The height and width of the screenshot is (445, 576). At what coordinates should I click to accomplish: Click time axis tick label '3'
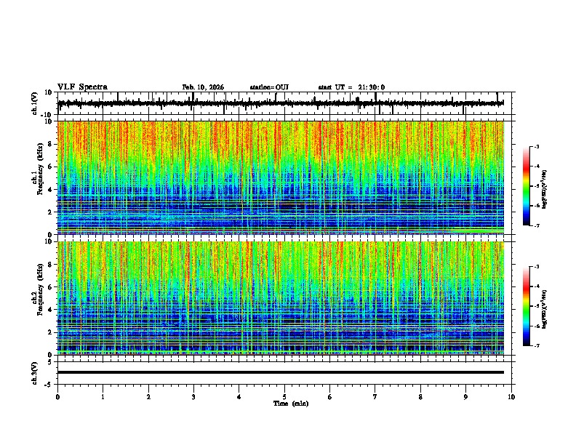[193, 397]
